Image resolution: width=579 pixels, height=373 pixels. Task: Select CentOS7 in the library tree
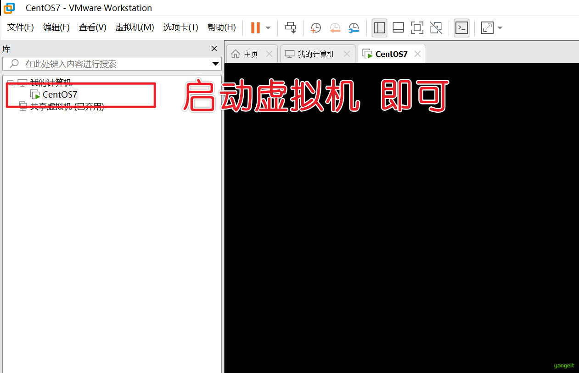(60, 95)
